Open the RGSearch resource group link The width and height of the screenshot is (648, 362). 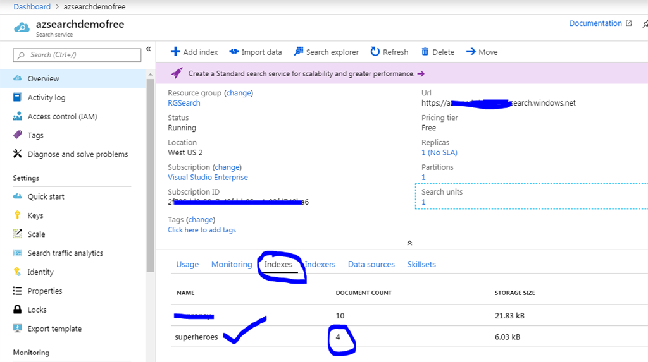[x=184, y=103]
